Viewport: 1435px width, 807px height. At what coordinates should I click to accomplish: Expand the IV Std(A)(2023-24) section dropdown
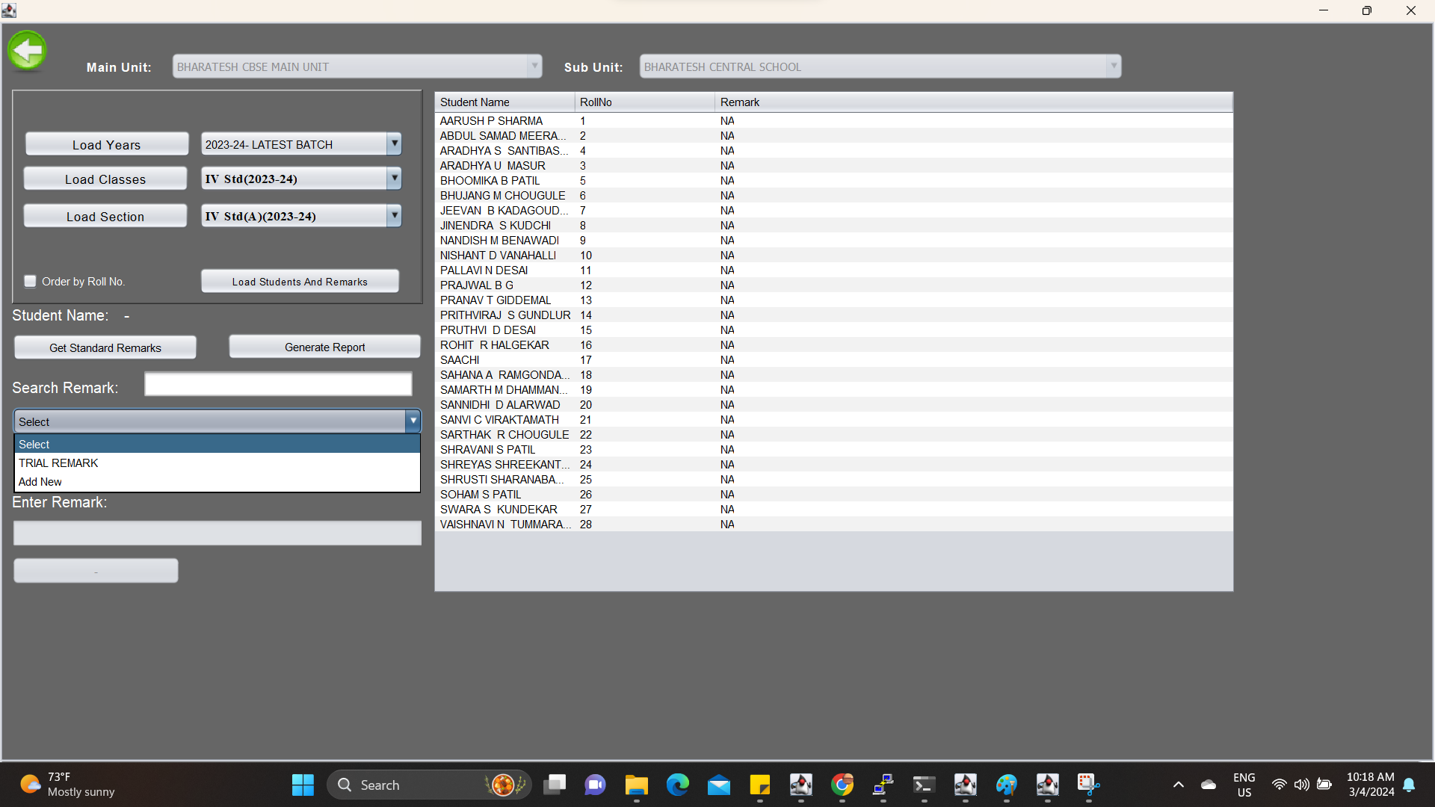(x=394, y=216)
